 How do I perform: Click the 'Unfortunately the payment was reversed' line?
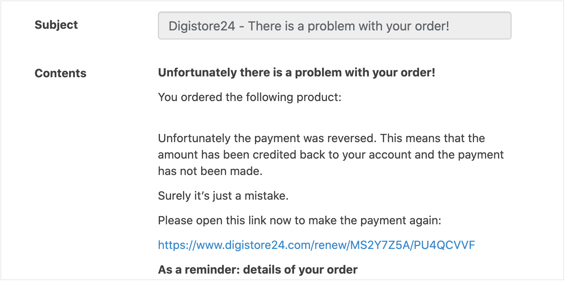coord(321,138)
